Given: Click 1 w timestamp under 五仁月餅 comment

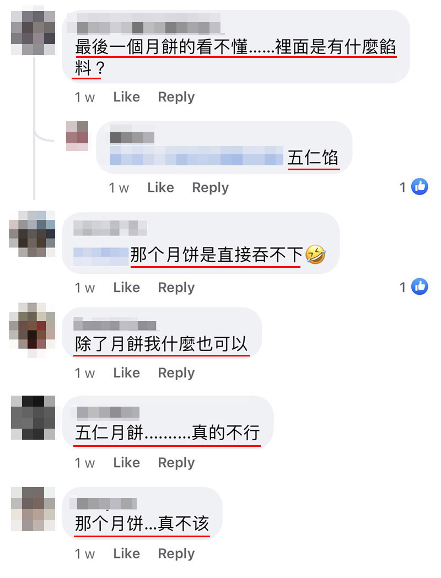Looking at the screenshot, I should (85, 463).
